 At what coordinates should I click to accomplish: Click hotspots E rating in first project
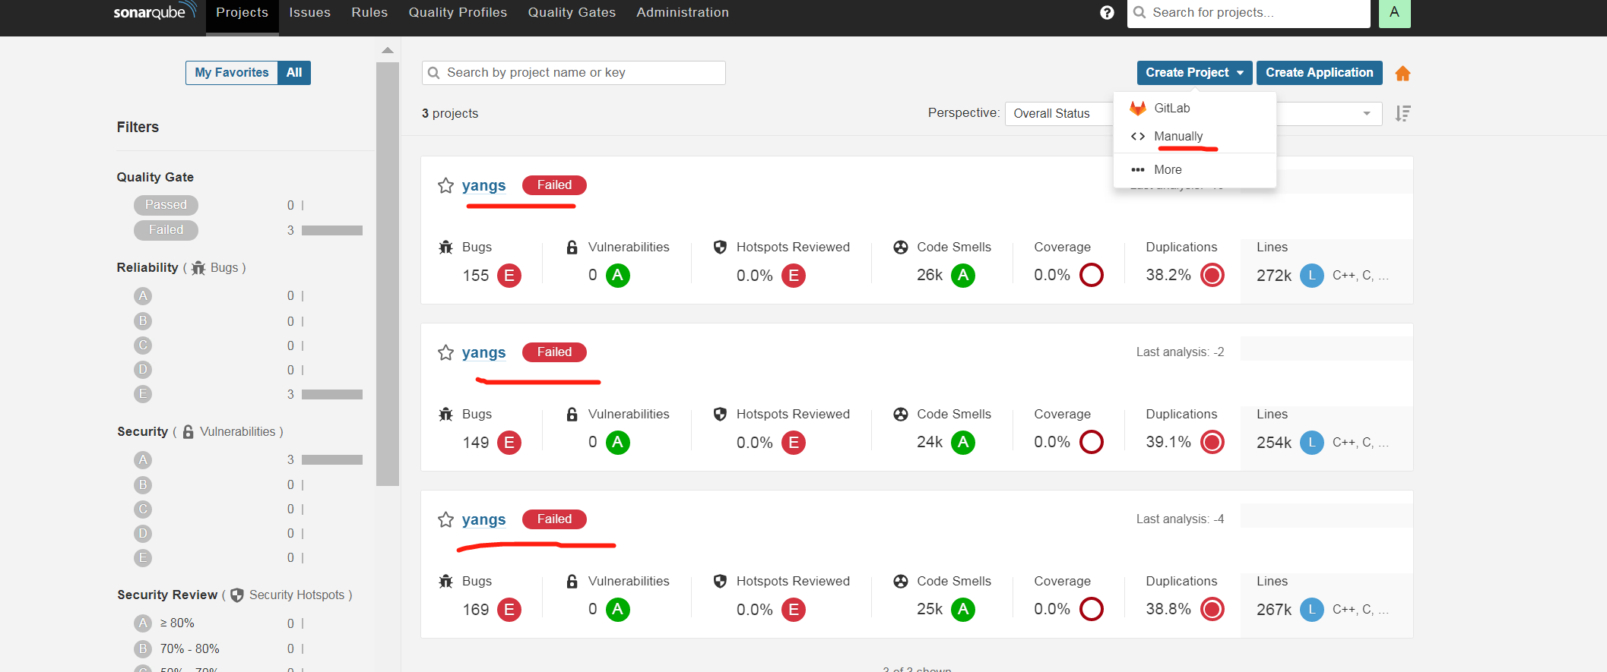(793, 275)
